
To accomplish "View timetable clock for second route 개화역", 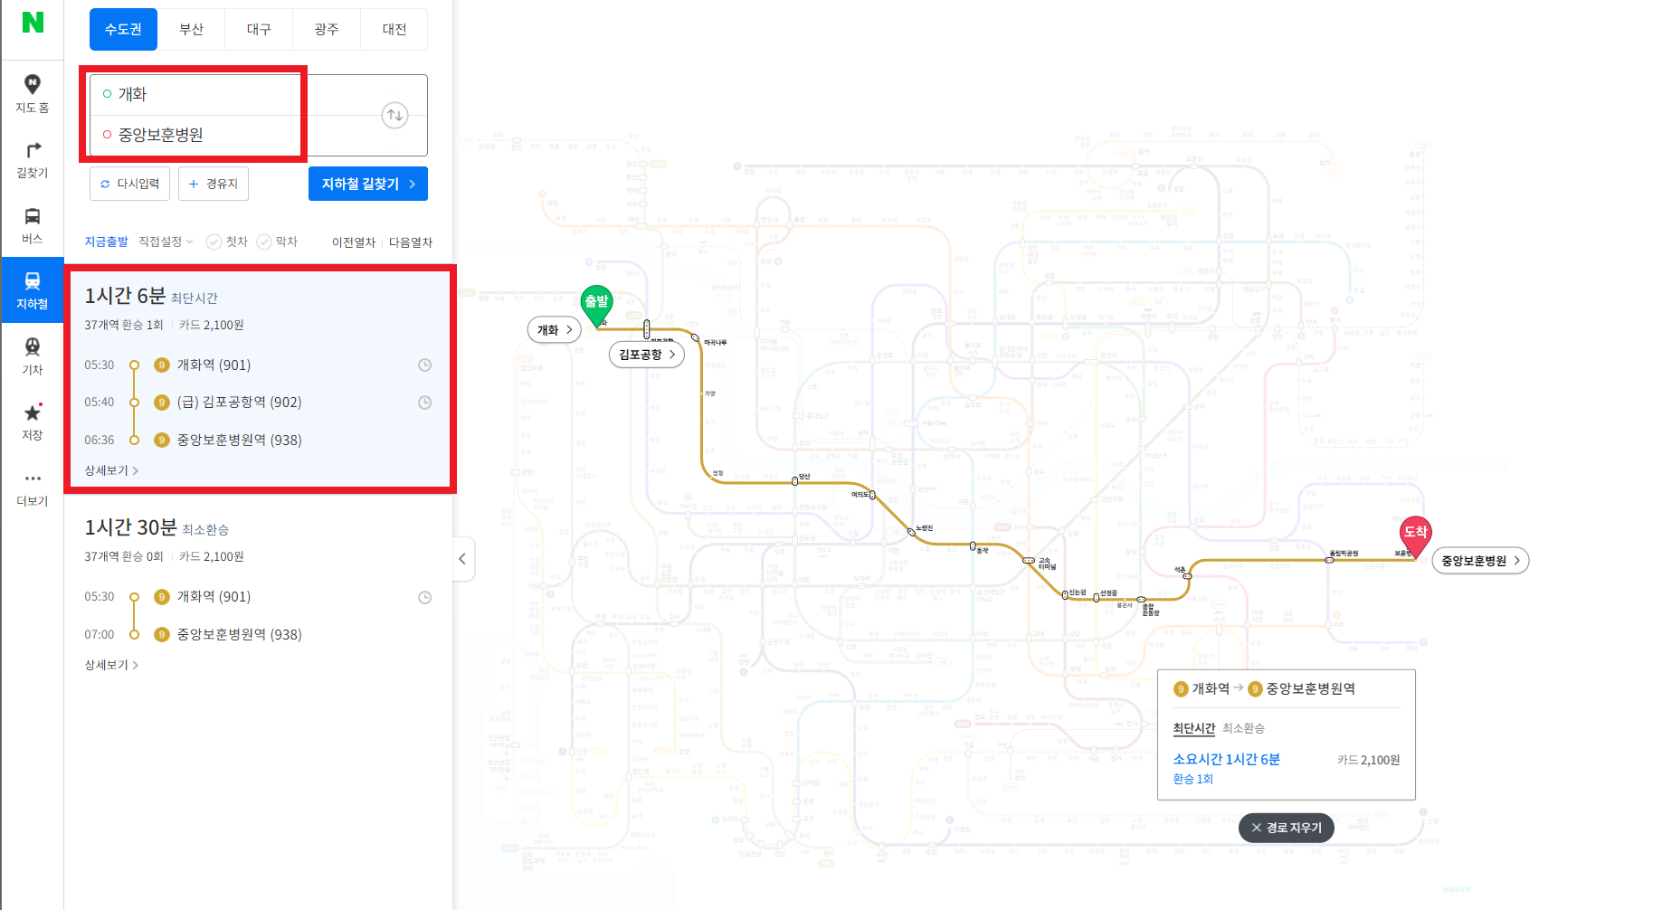I will (424, 597).
